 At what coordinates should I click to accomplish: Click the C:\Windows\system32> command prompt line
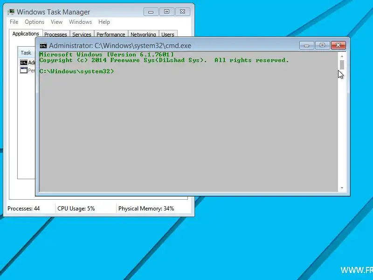click(76, 71)
